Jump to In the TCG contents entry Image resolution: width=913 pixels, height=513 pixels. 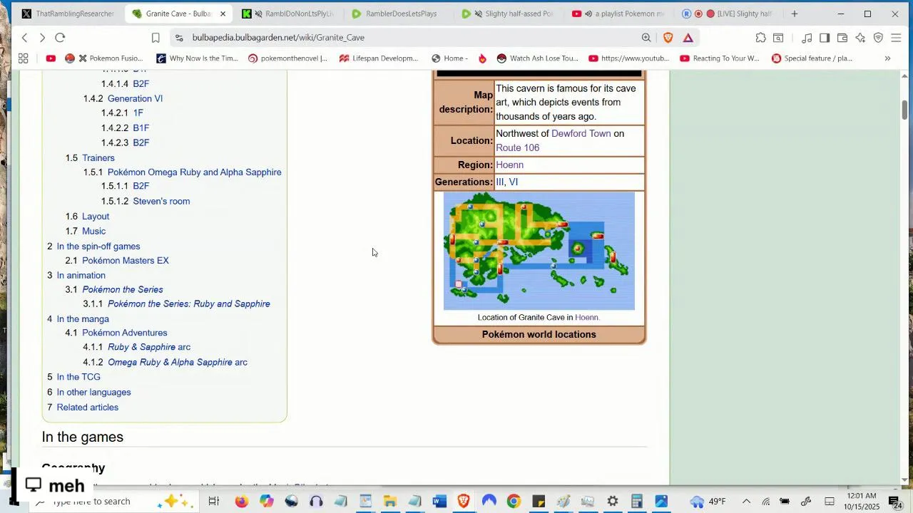(78, 377)
